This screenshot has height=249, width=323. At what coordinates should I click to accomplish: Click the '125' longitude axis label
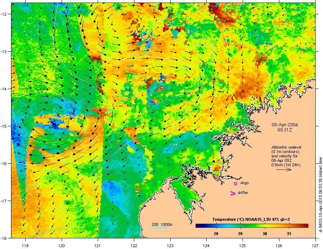click(x=243, y=245)
